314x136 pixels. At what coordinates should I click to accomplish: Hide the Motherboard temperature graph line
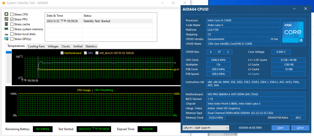[62, 53]
